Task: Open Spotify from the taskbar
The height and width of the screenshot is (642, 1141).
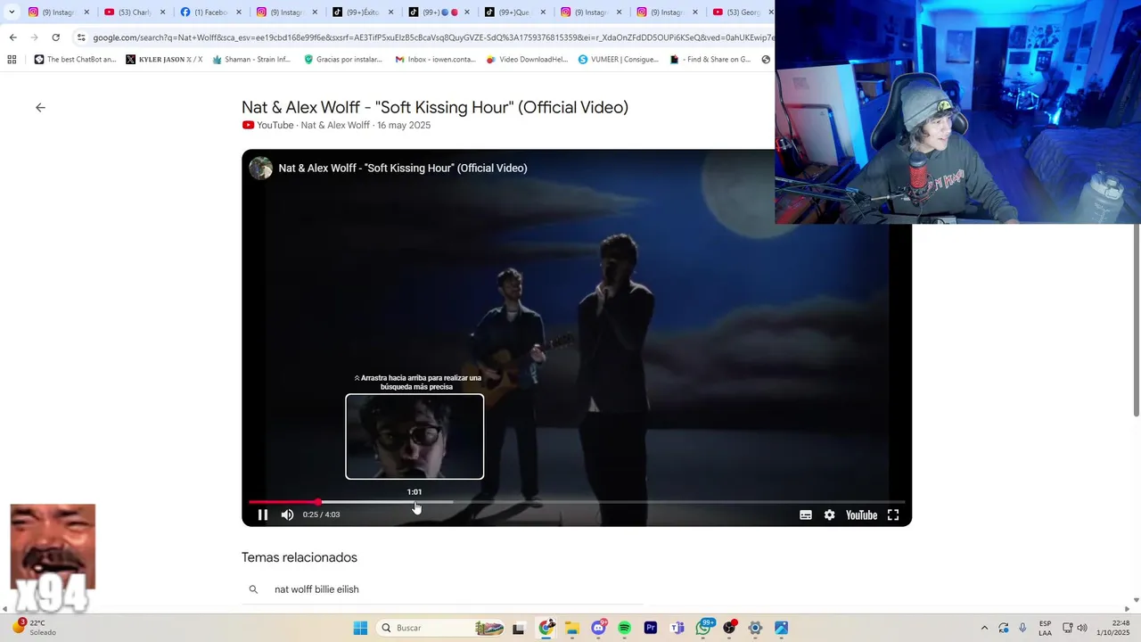Action: (x=625, y=628)
